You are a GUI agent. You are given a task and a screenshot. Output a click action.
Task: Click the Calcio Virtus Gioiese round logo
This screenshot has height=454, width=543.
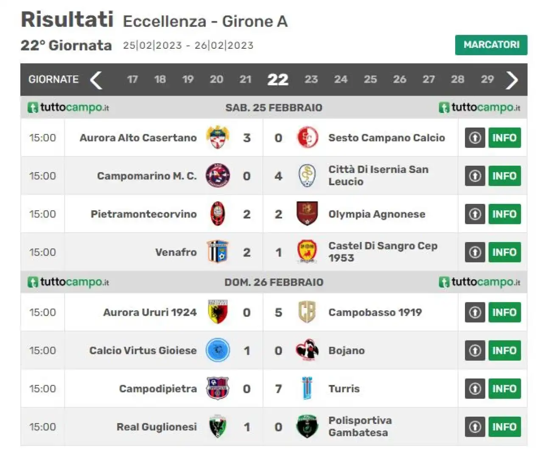[218, 350]
